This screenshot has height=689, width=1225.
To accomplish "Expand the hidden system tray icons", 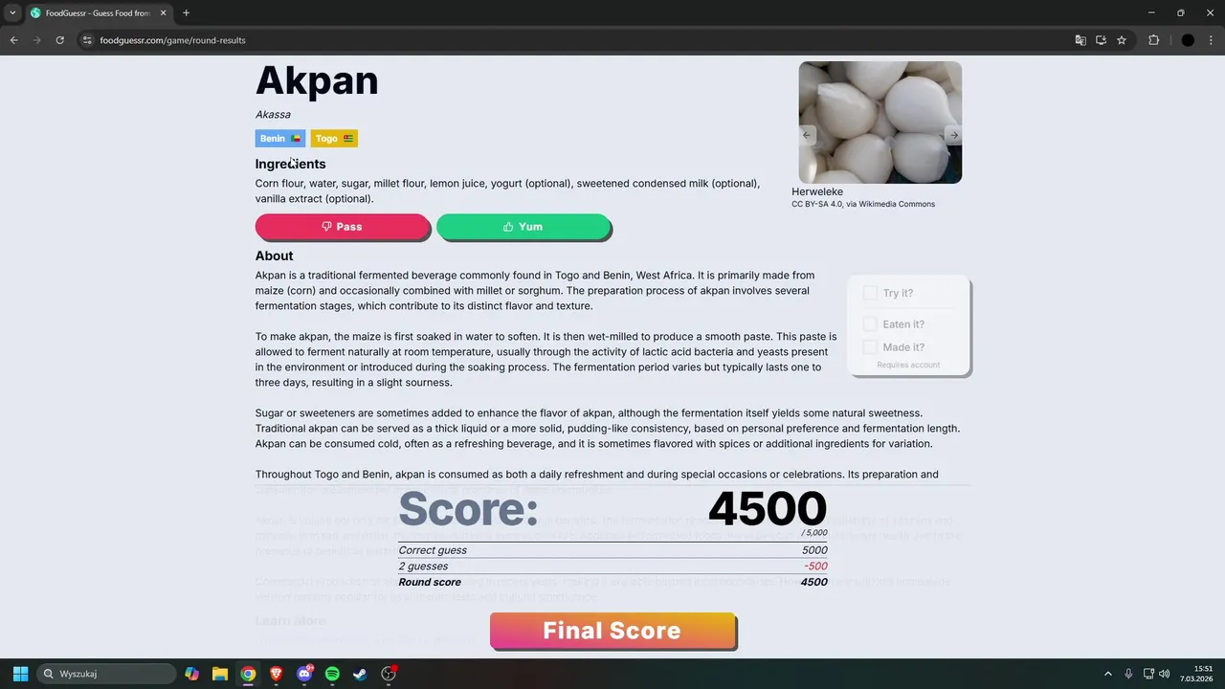I will (1108, 674).
